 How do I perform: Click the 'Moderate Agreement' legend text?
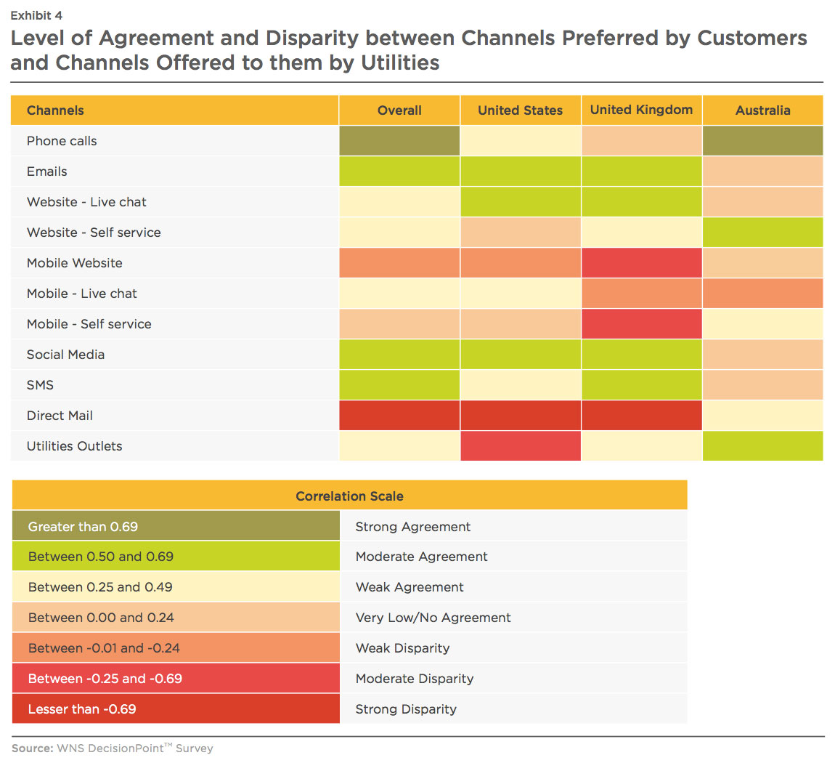[x=421, y=557]
